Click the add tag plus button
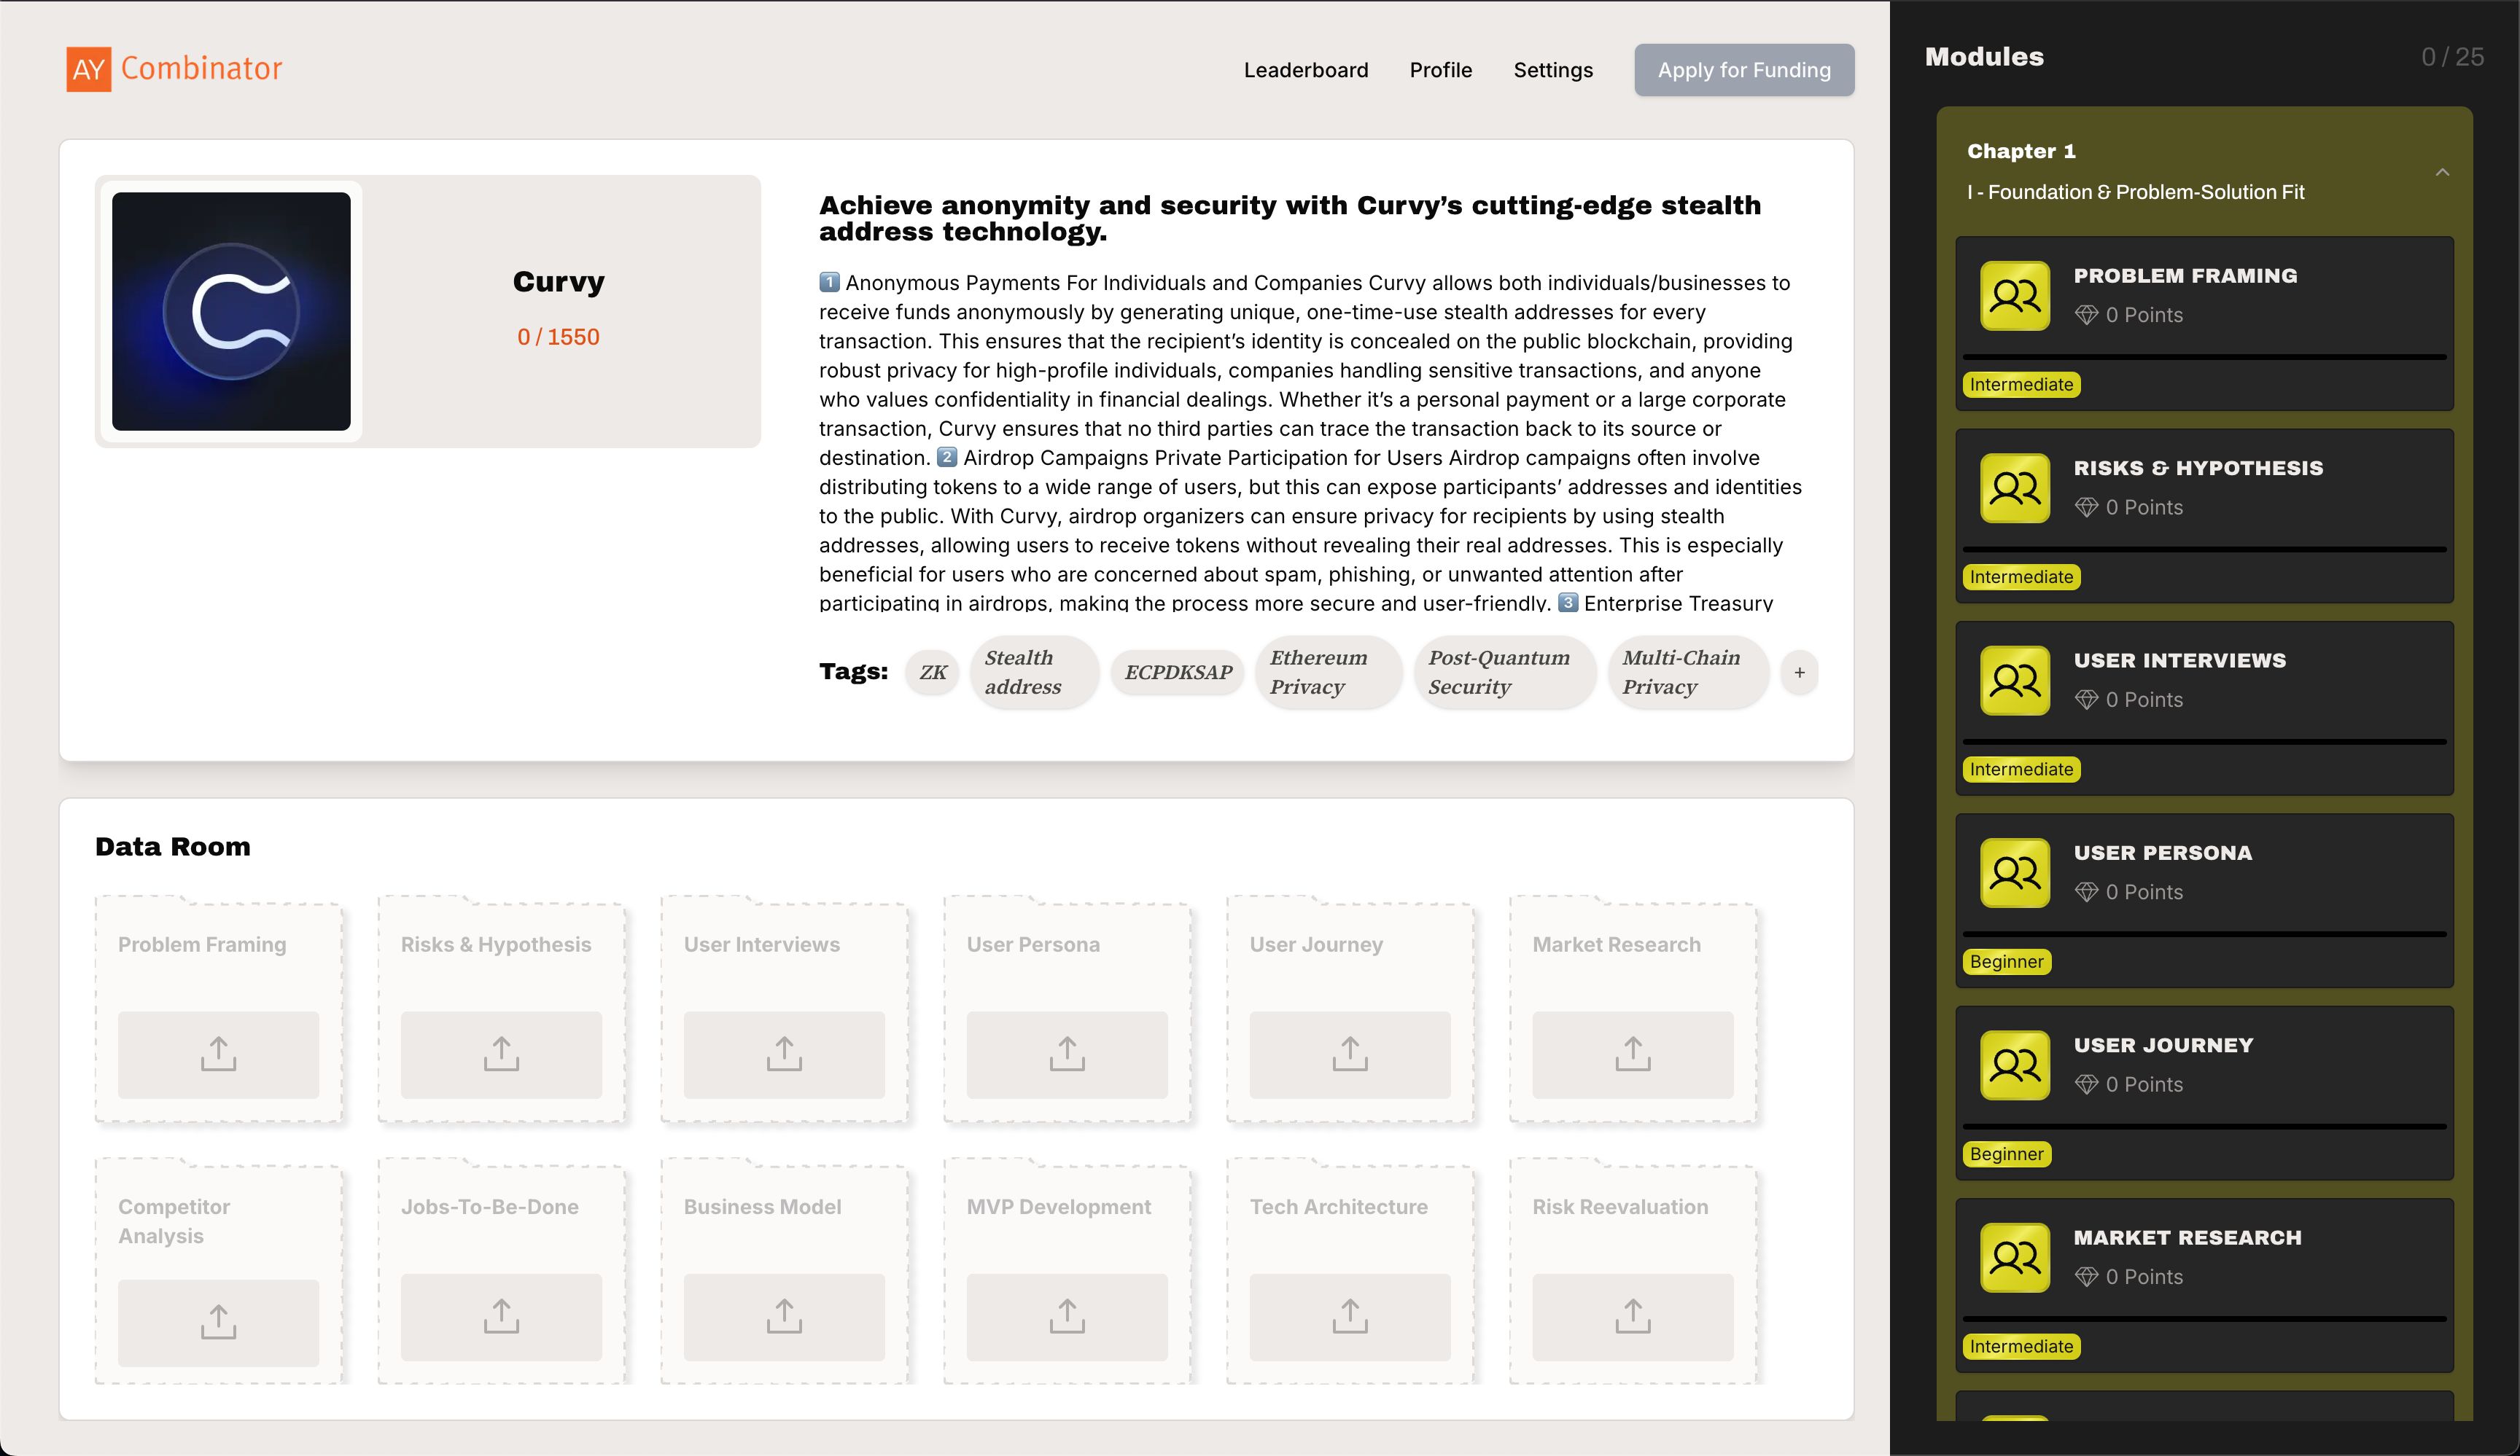Image resolution: width=2520 pixels, height=1456 pixels. tap(1798, 673)
